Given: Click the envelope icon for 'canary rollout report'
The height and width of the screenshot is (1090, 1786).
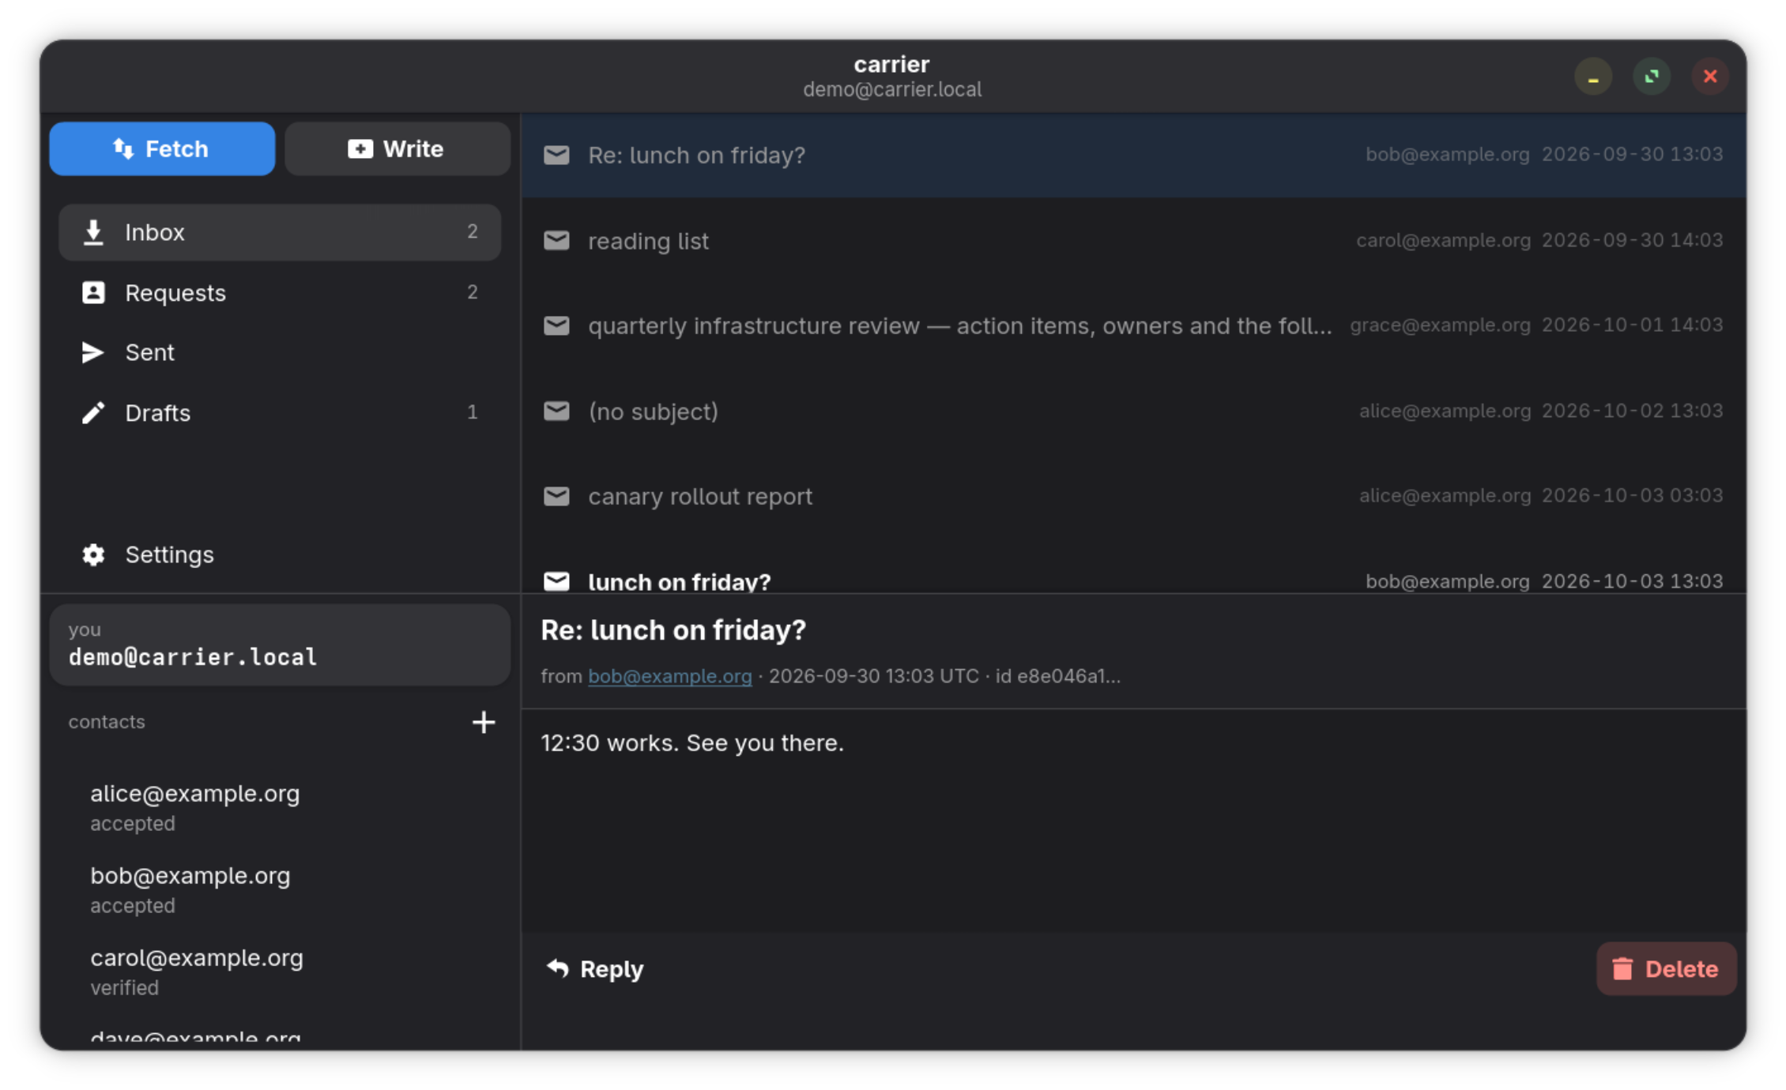Looking at the screenshot, I should coord(556,496).
